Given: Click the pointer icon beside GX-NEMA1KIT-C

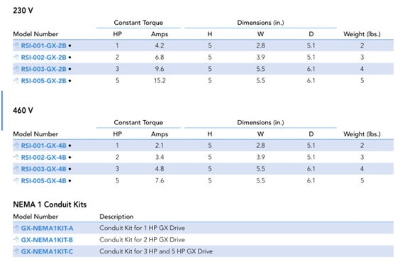Looking at the screenshot, I should [x=16, y=251].
